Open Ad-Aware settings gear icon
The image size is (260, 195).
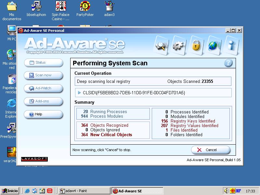179,45
